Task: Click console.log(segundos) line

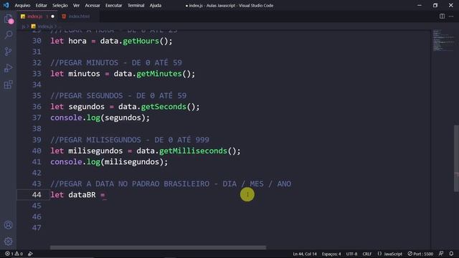Action: 100,118
